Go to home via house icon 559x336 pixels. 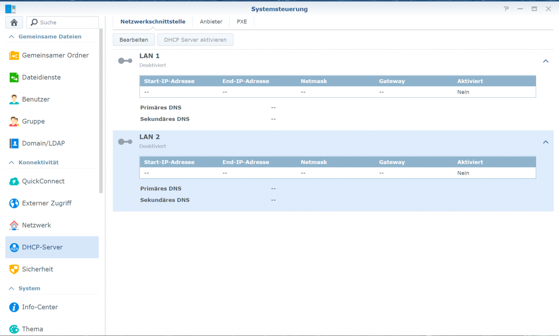click(14, 22)
